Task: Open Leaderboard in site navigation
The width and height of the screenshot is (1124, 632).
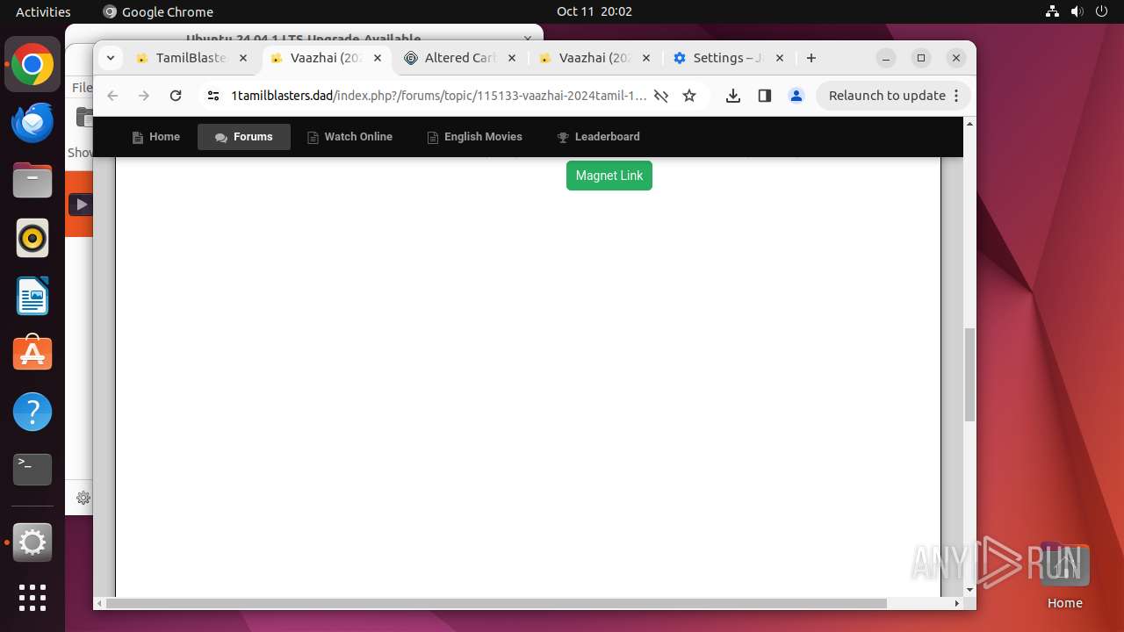Action: coord(599,137)
